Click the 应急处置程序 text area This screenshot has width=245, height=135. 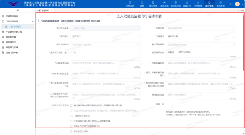(x=201, y=64)
